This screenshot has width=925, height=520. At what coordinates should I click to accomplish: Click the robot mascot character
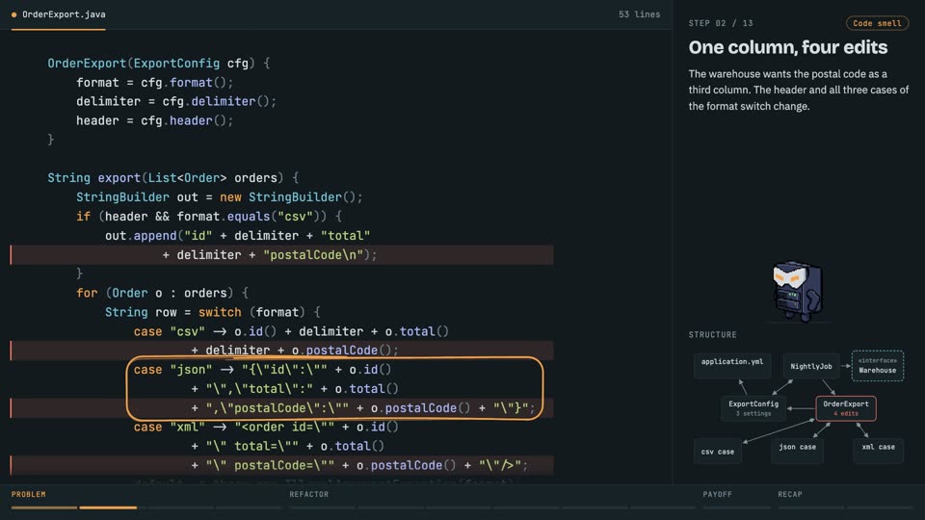(797, 291)
